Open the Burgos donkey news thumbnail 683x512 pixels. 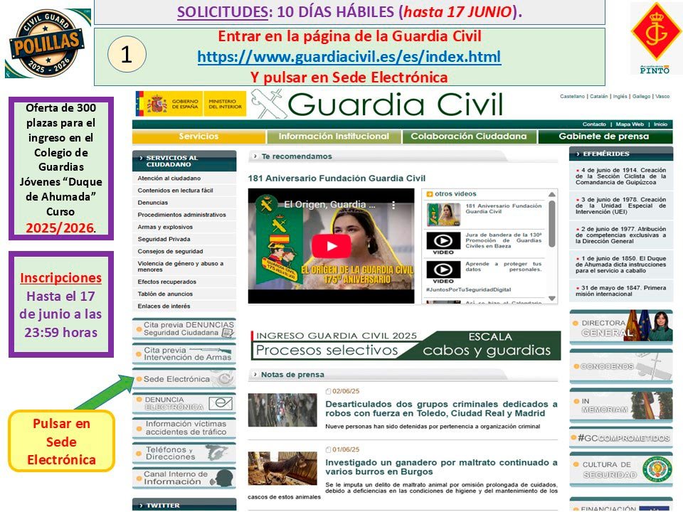point(282,468)
